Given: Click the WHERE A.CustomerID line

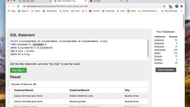Looking at the screenshot, I should coord(31,48).
